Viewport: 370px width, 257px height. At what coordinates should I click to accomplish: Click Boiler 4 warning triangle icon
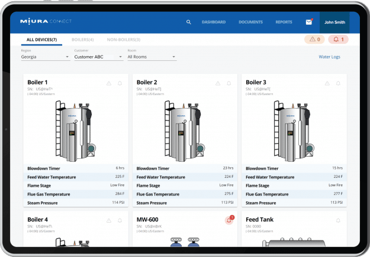click(109, 221)
